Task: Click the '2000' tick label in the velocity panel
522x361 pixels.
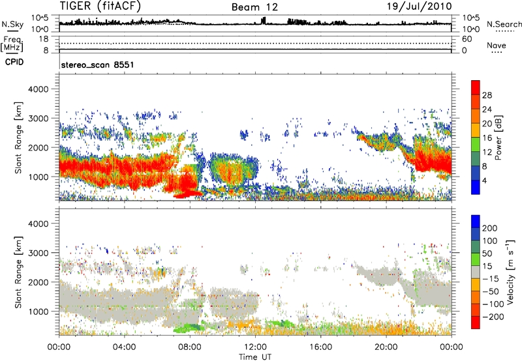Action: coord(38,282)
